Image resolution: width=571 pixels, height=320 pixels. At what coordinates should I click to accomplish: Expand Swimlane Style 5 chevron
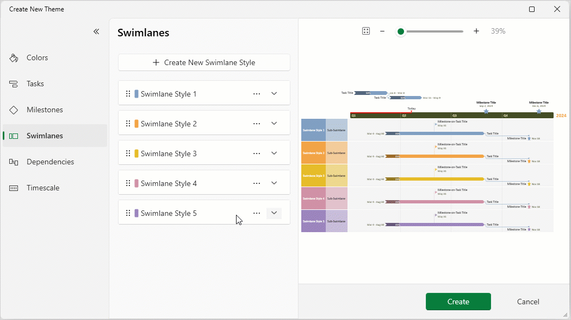coord(274,213)
